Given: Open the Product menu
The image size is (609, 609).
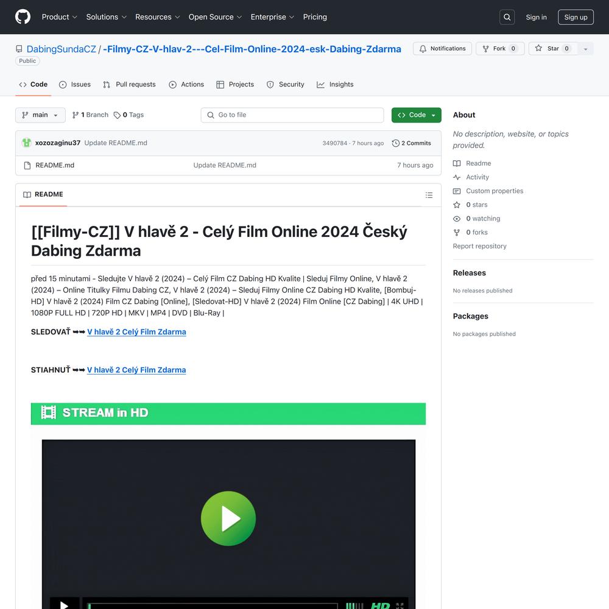Looking at the screenshot, I should 60,17.
